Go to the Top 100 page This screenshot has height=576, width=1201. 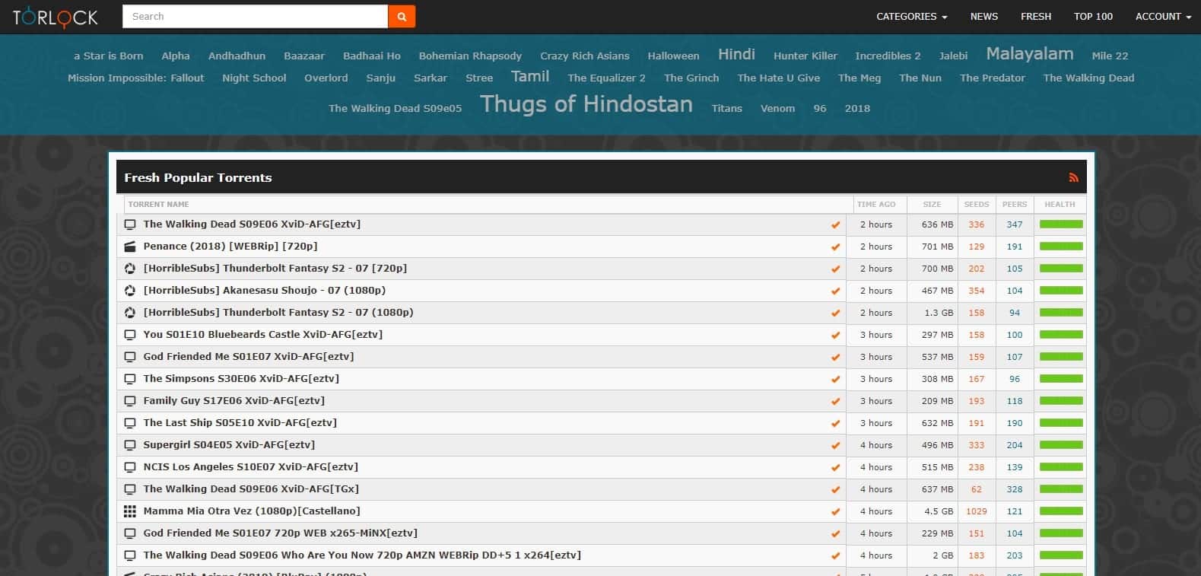(1093, 16)
